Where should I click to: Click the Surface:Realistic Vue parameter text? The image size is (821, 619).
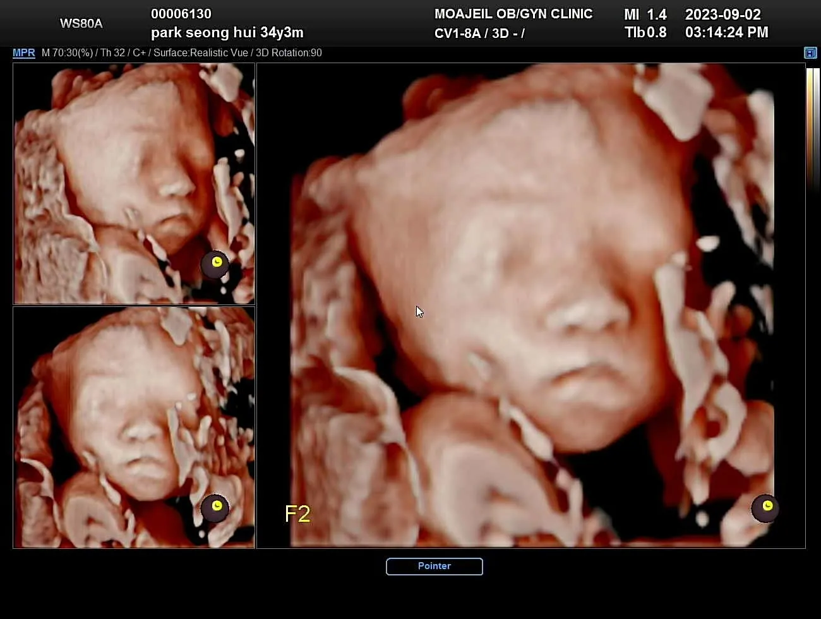point(201,53)
